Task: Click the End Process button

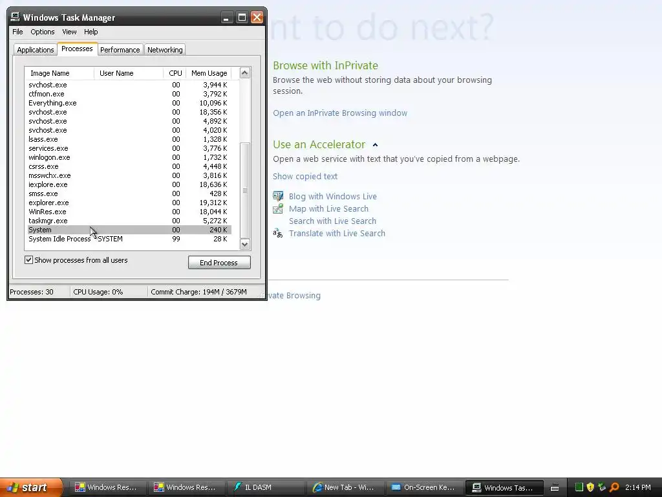Action: (219, 263)
